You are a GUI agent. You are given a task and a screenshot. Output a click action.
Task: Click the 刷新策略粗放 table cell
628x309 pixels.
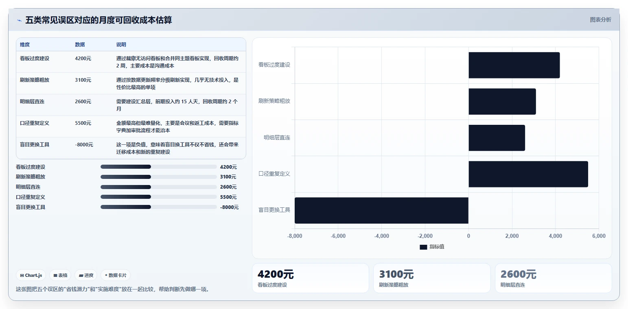[x=35, y=80]
